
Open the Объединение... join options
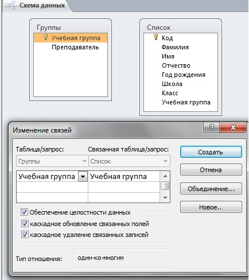[211, 189]
